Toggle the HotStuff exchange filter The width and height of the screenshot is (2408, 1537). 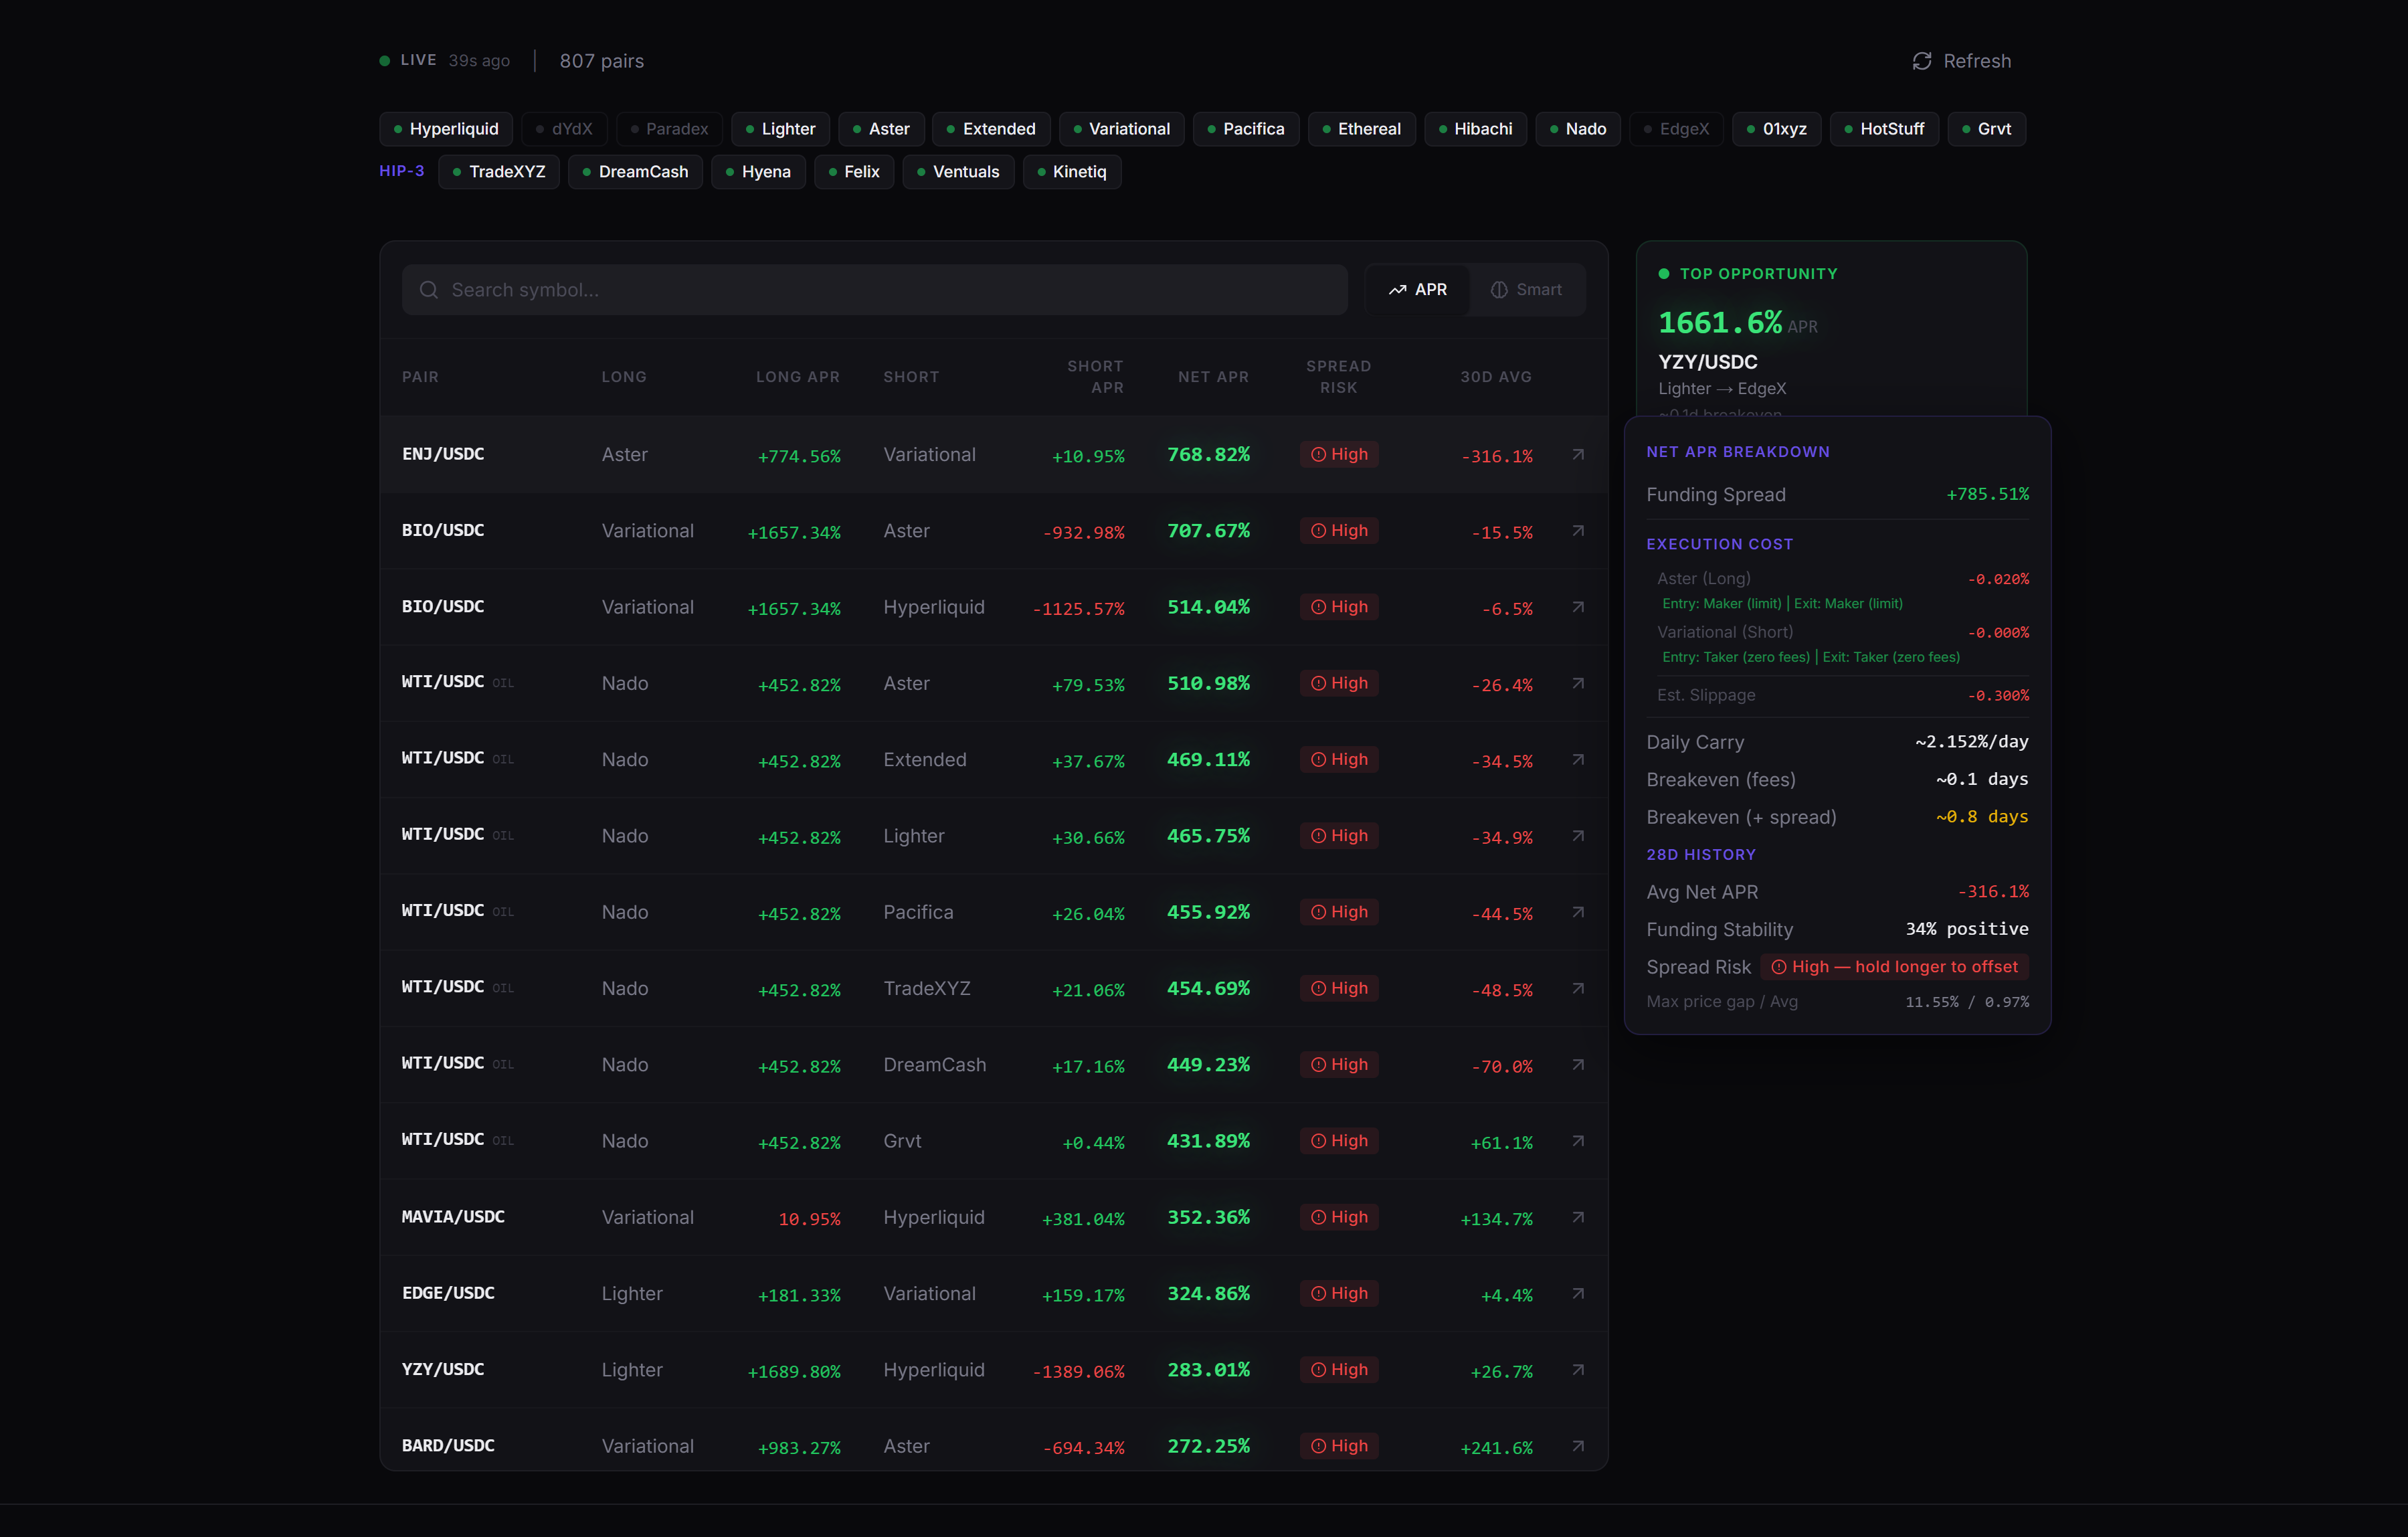[1884, 129]
